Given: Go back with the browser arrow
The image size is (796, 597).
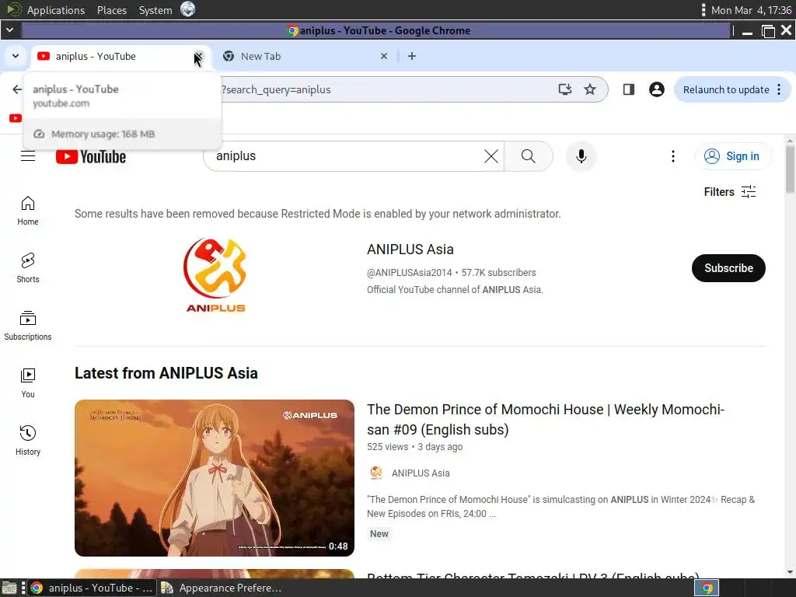Looking at the screenshot, I should pos(17,90).
